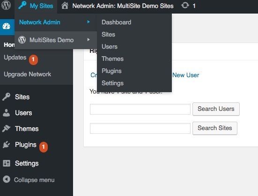Click the Dashboard gauge icon in sidebar

click(x=6, y=26)
